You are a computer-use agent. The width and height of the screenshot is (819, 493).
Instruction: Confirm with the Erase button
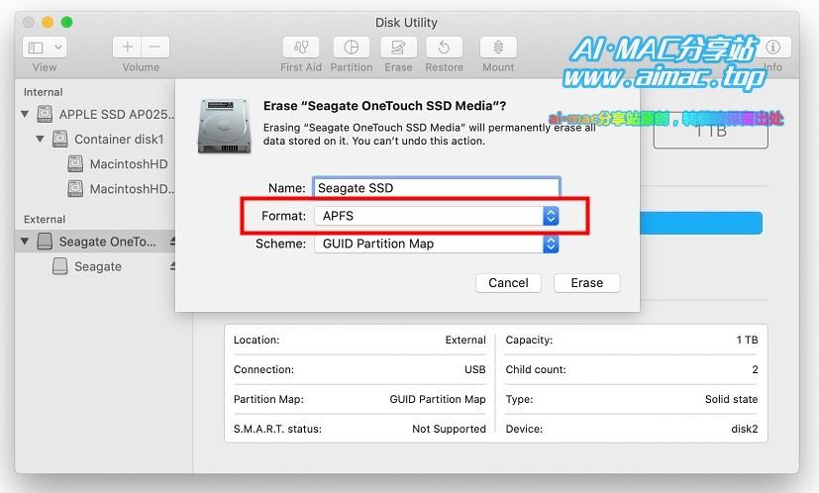click(x=586, y=282)
